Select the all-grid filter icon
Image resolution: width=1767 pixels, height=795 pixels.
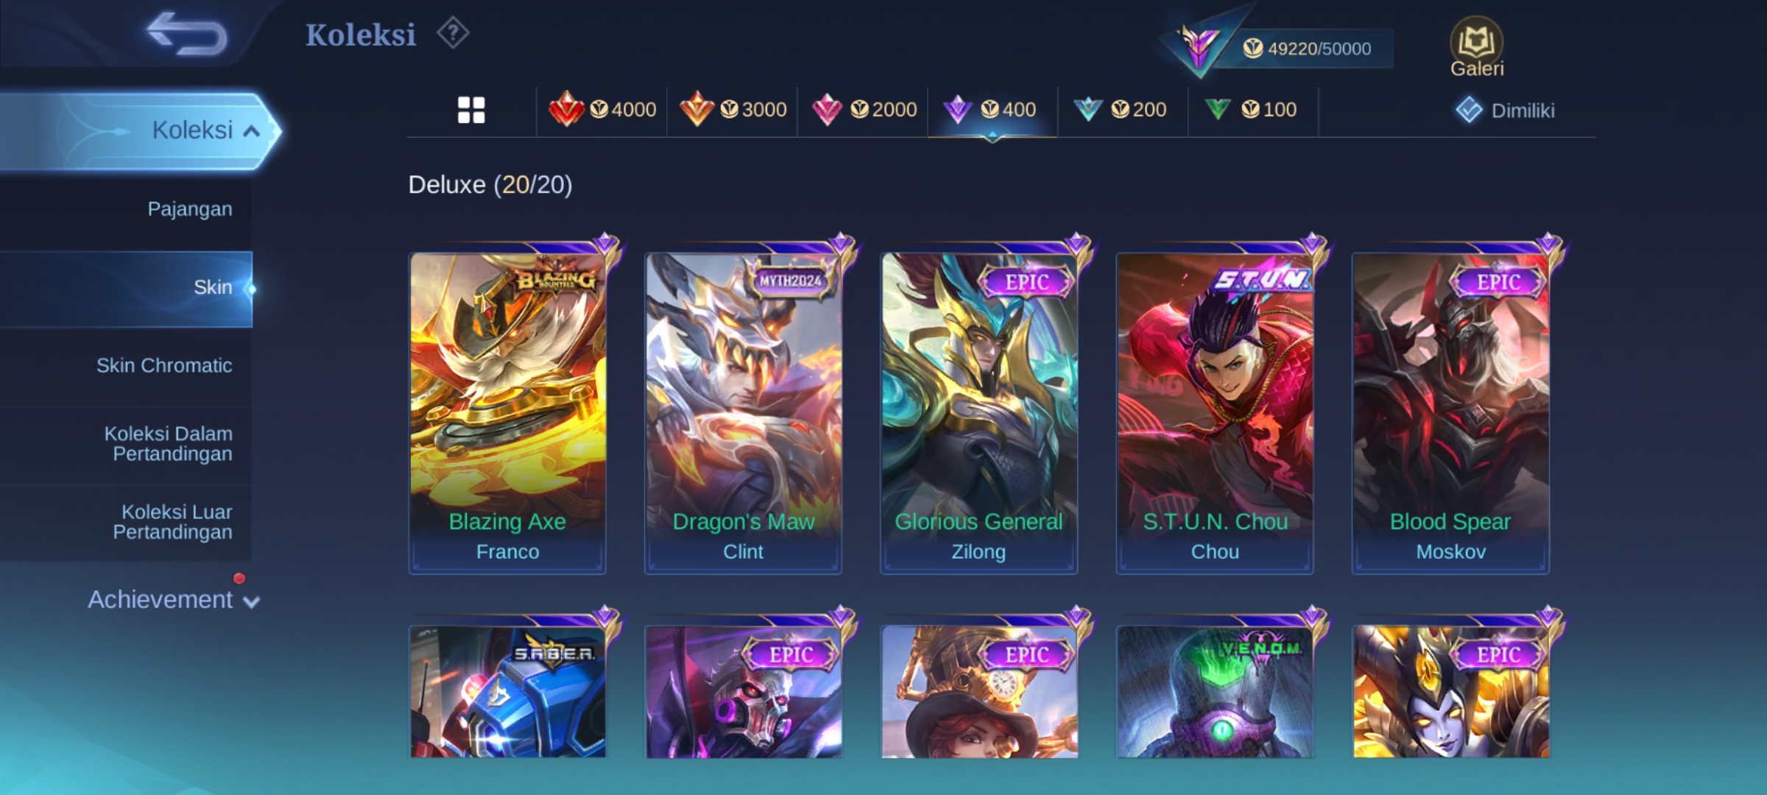point(471,110)
